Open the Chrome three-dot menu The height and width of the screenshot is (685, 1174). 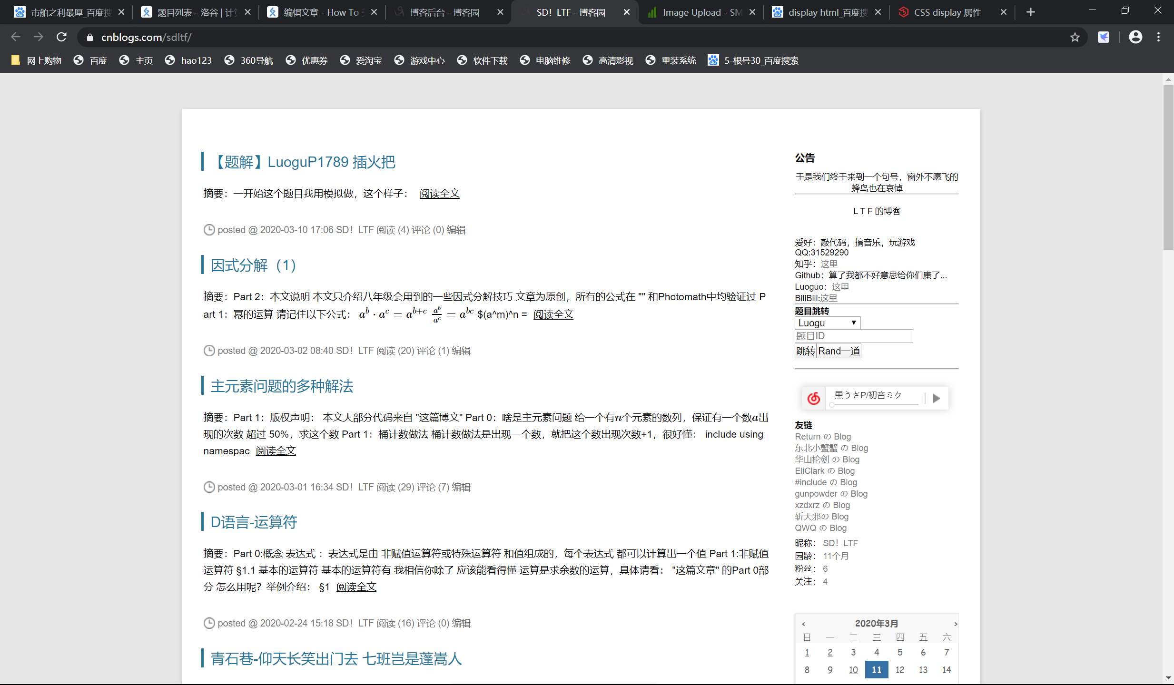point(1158,37)
